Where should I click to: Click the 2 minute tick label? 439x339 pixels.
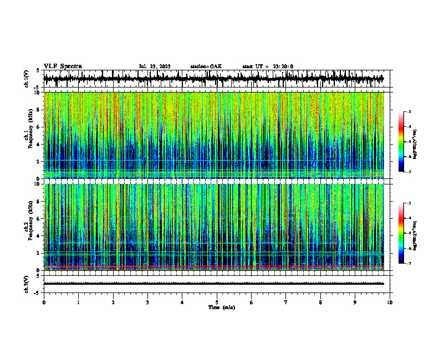(113, 302)
